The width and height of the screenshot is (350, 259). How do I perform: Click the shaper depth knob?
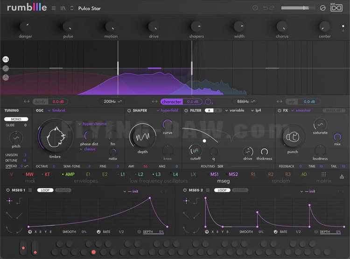point(143,136)
